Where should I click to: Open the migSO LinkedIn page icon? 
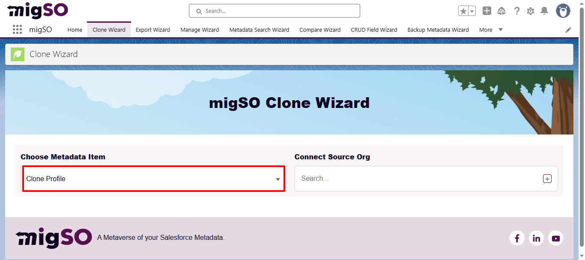(536, 238)
